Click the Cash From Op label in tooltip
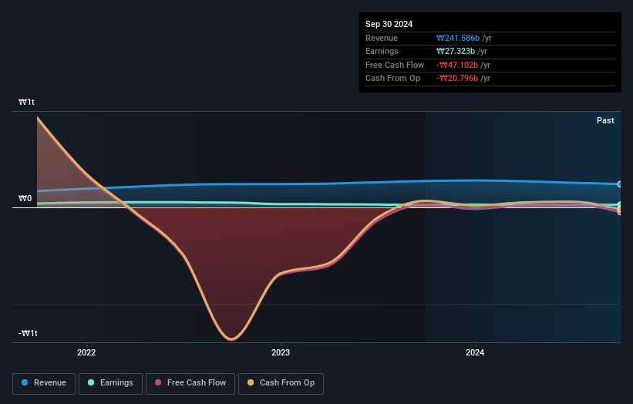 [392, 79]
